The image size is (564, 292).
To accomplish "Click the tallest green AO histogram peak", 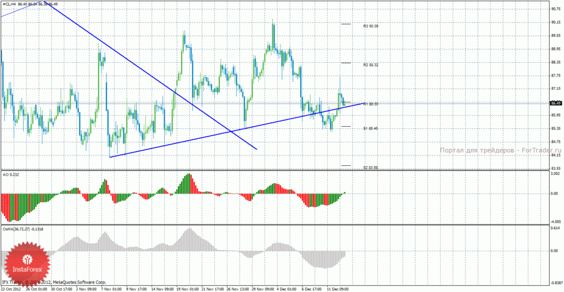I will 188,183.
